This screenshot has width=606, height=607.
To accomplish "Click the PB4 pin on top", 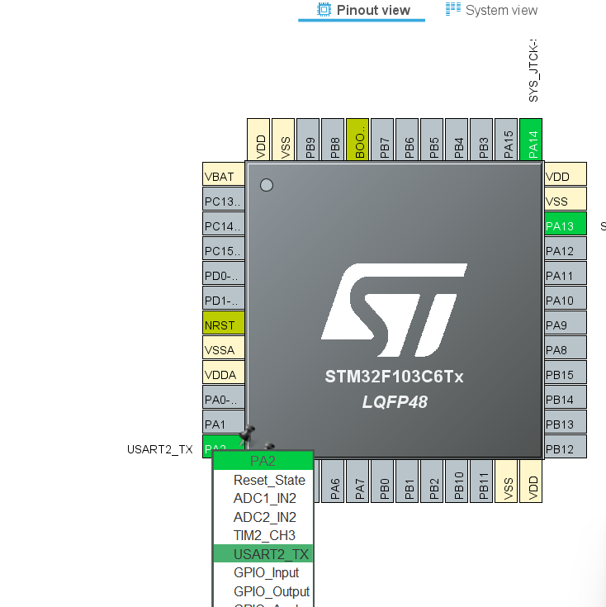I will pos(457,140).
